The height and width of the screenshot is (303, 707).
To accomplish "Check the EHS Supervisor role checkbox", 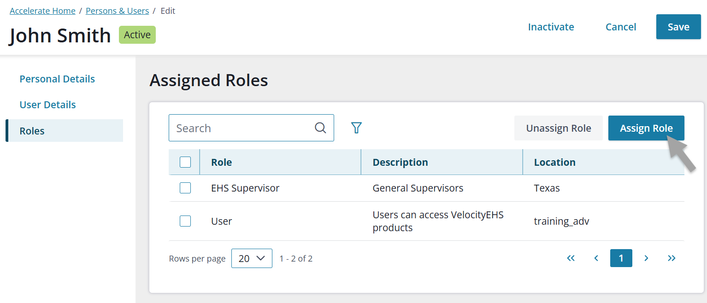I will [185, 188].
